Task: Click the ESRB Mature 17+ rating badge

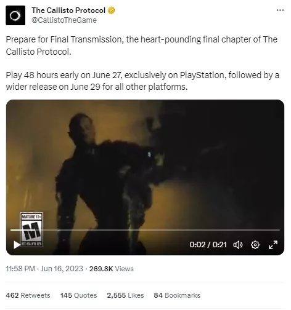Action: (31, 229)
